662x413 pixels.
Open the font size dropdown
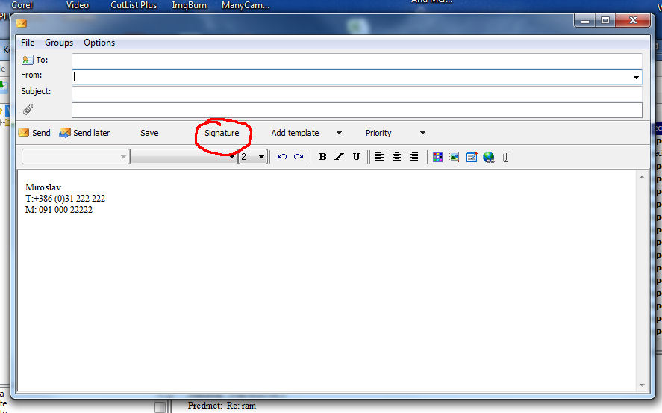[261, 157]
